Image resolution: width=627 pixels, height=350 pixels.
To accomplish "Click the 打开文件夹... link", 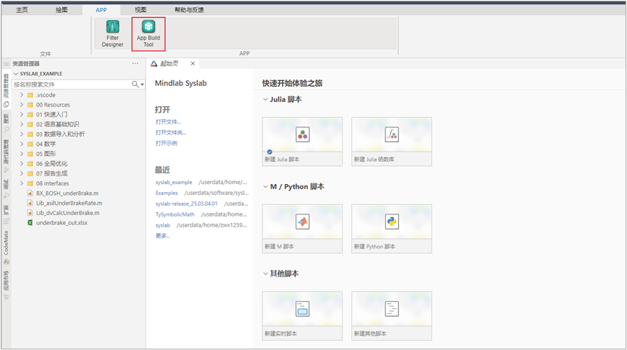I will coord(171,132).
